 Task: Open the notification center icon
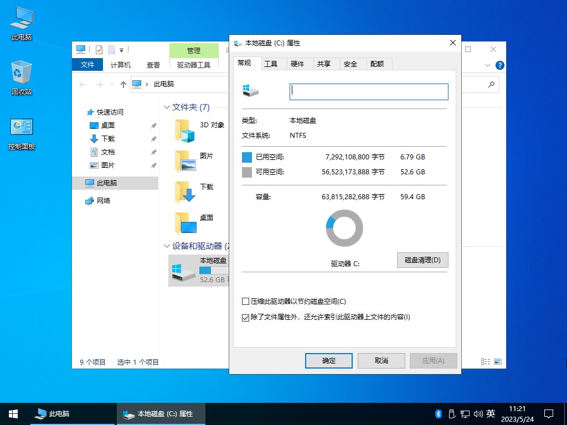pyautogui.click(x=549, y=414)
